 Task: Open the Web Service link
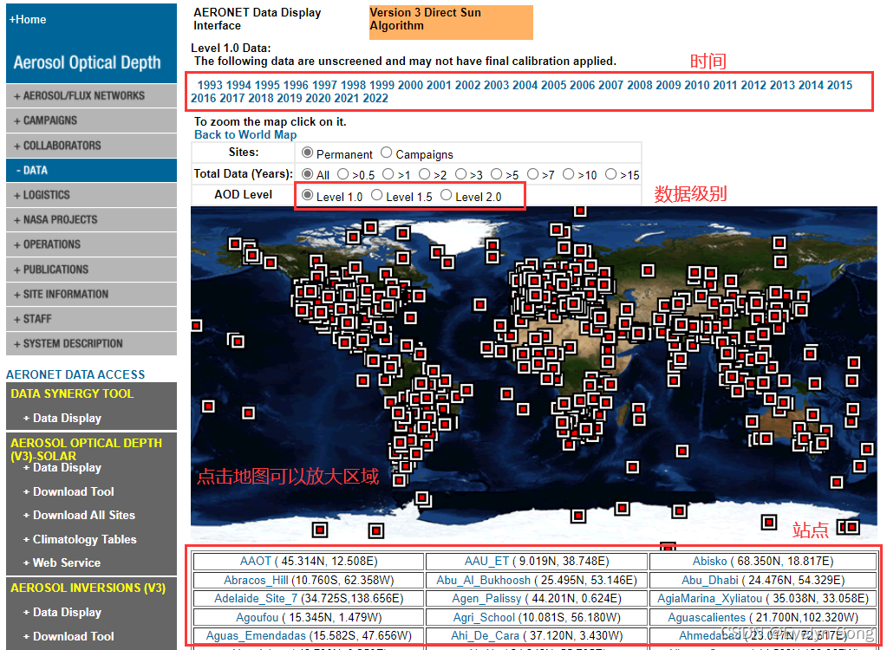point(66,563)
